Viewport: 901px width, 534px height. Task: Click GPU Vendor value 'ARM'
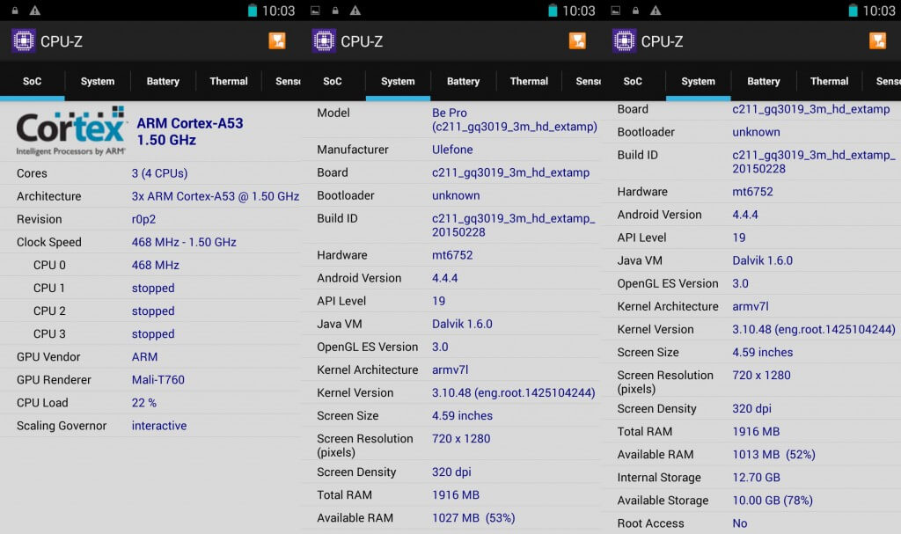pyautogui.click(x=145, y=357)
